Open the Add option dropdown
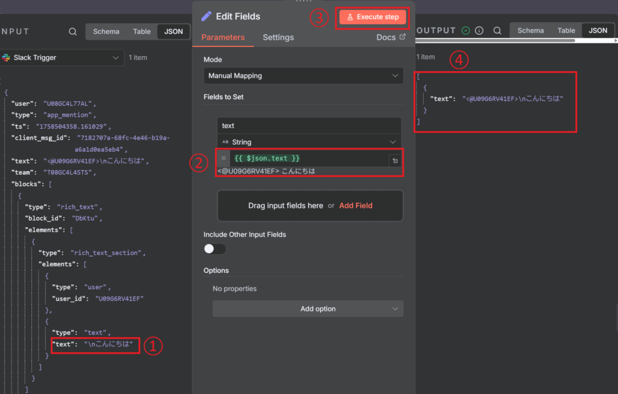Screen dimensions: 618x394 tap(308, 308)
